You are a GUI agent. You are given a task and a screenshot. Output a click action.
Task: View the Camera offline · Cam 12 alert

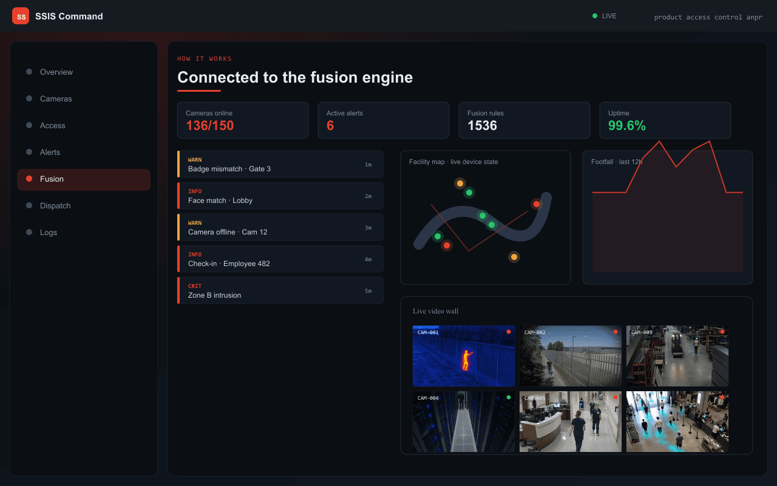280,227
